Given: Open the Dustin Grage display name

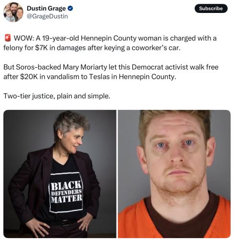Looking at the screenshot, I should 46,8.
